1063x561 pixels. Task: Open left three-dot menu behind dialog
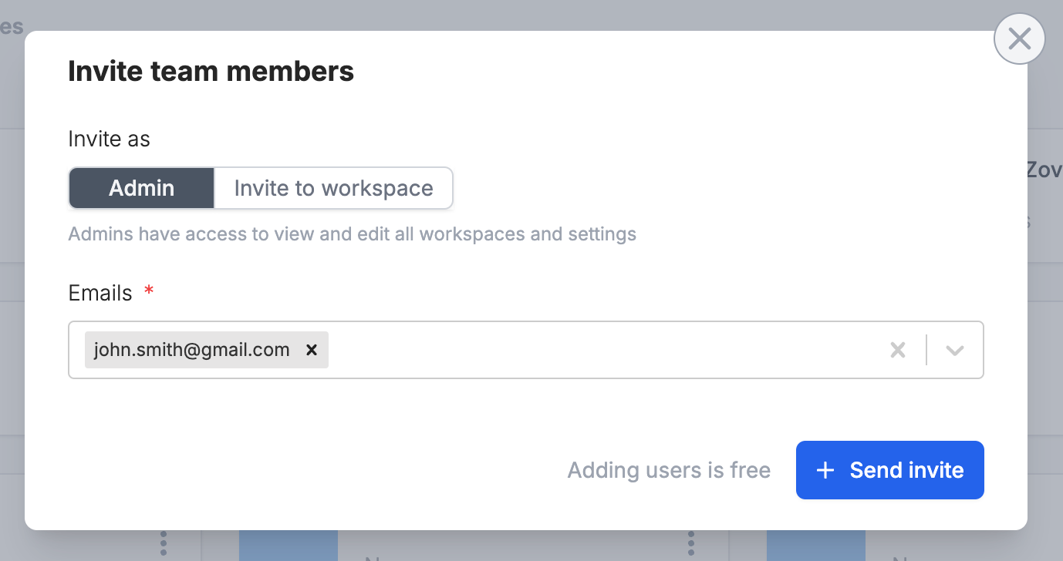click(163, 544)
